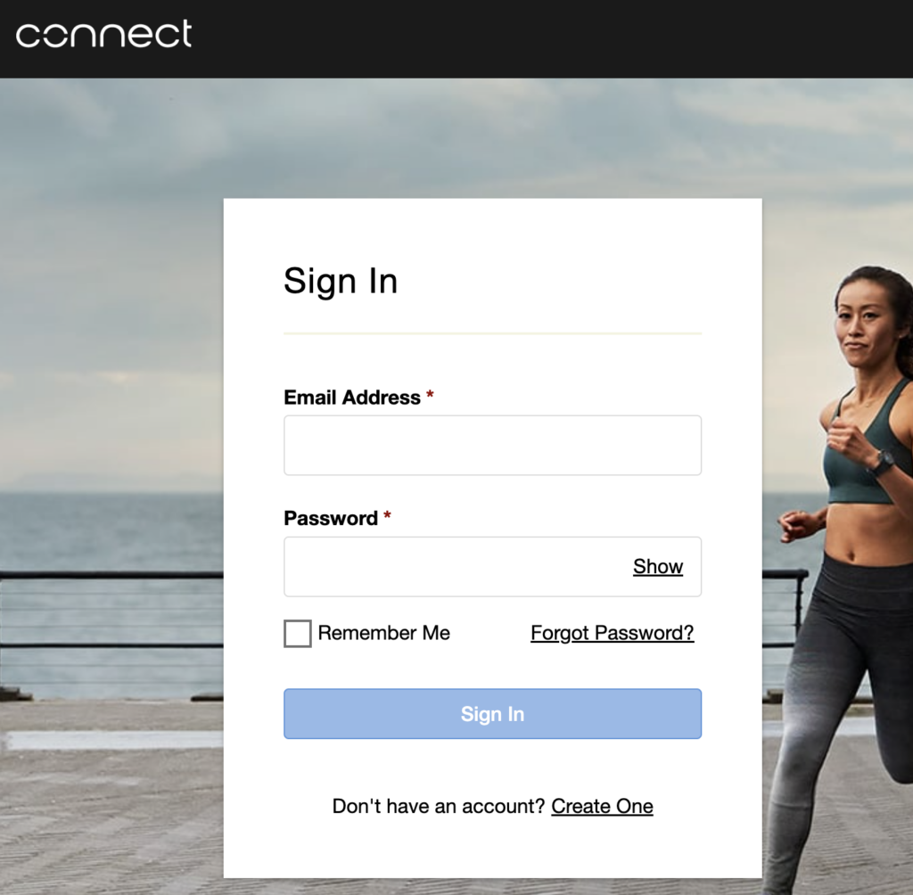Click the connect logo in header
Screen dimensions: 913x895
click(103, 33)
